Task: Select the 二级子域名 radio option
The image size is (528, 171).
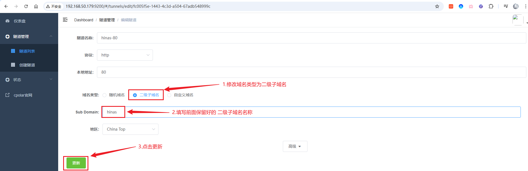Action: [x=135, y=95]
